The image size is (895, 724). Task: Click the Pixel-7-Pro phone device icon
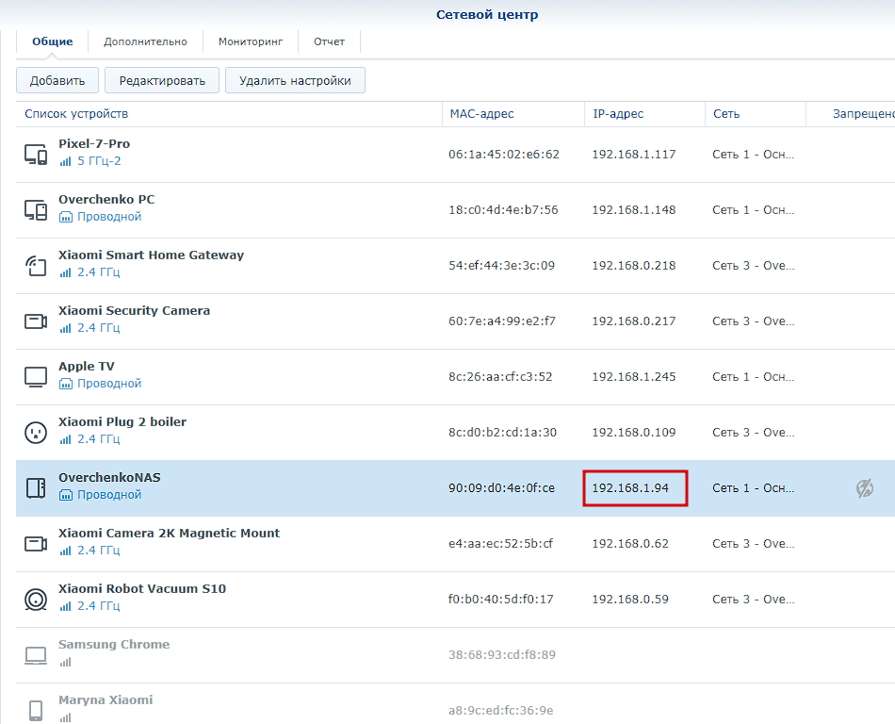click(36, 155)
